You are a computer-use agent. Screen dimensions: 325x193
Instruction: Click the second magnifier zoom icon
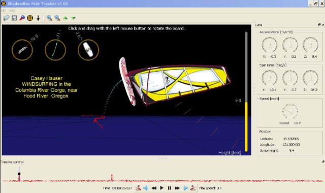[57, 18]
